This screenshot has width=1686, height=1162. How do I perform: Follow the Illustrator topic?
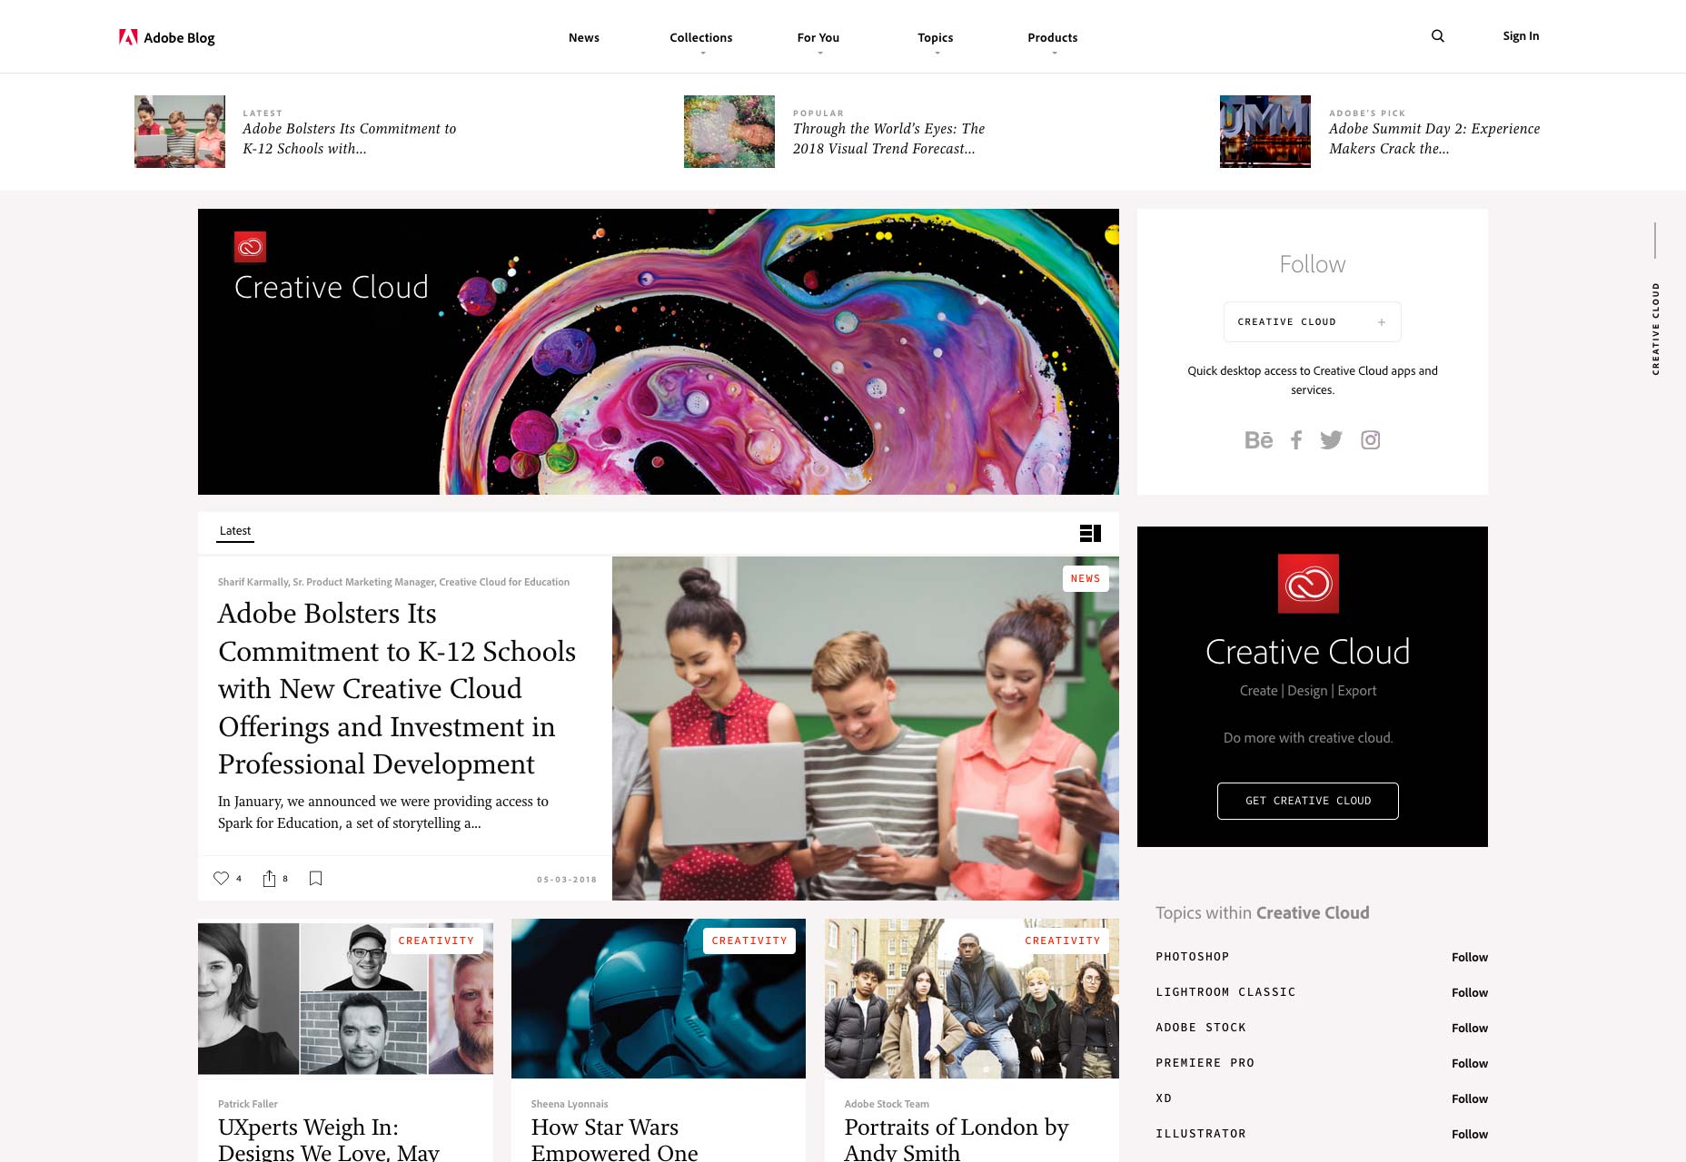point(1470,1135)
